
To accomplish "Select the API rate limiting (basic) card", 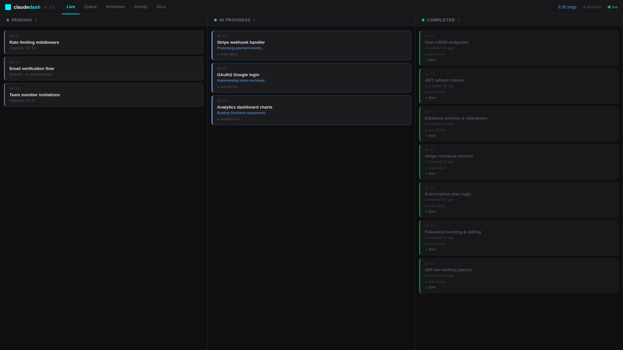I will [x=519, y=275].
